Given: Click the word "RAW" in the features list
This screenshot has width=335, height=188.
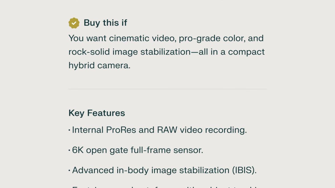Looking at the screenshot, I should [x=167, y=130].
